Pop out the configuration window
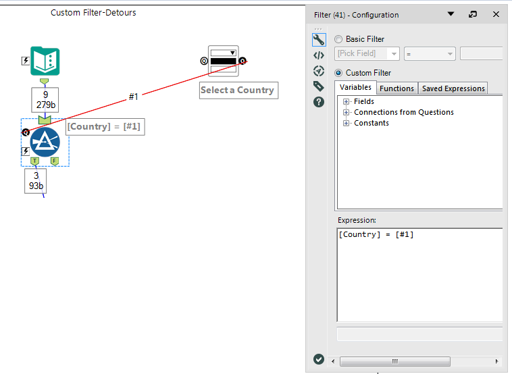This screenshot has height=374, width=512. [x=473, y=14]
